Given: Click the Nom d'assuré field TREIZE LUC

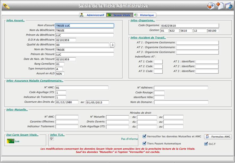Looking at the screenshot, I should 85,26.
